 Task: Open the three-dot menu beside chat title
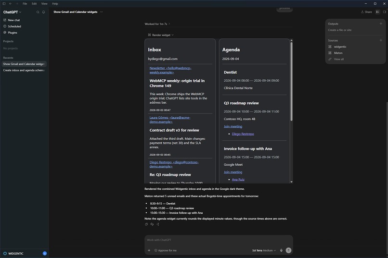coord(102,12)
